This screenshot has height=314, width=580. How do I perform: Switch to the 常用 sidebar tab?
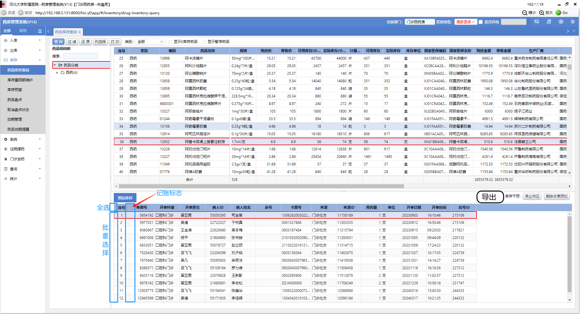pyautogui.click(x=23, y=31)
